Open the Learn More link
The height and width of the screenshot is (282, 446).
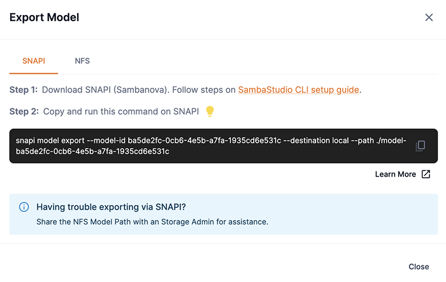click(395, 174)
